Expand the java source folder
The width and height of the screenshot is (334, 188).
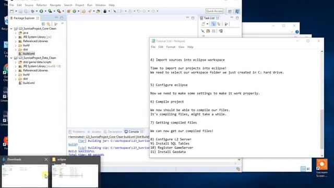click(x=16, y=33)
